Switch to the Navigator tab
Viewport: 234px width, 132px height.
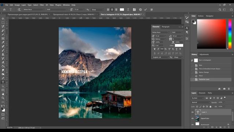210,16
